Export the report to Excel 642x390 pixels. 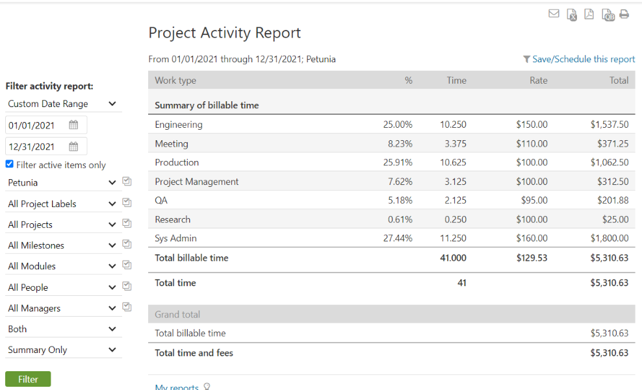click(x=572, y=15)
